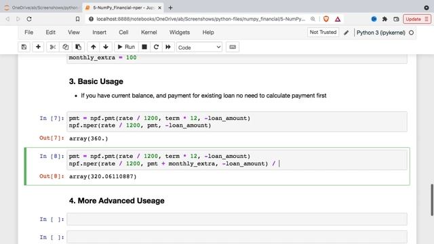Viewport: 434px width, 244px height.
Task: Click the monthly_extra = 100 code line
Action: (102, 58)
